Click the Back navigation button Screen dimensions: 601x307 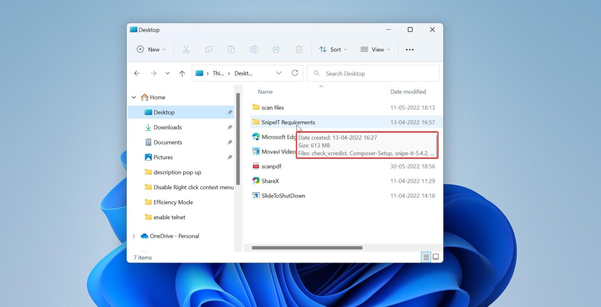(x=137, y=73)
